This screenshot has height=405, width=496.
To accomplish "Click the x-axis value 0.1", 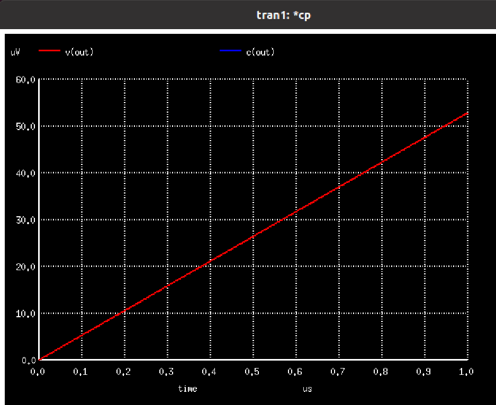I will (x=80, y=372).
